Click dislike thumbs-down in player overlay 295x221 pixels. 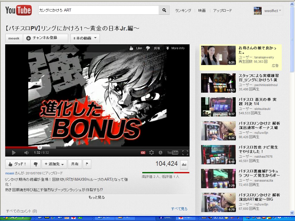click(x=148, y=48)
